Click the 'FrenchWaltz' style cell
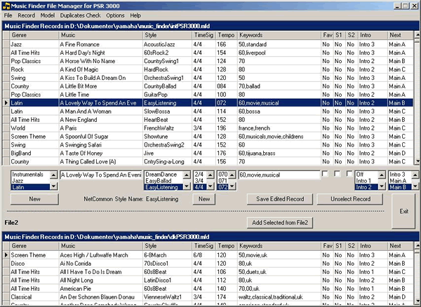Viewport: 421px width, 307px height. 168,128
